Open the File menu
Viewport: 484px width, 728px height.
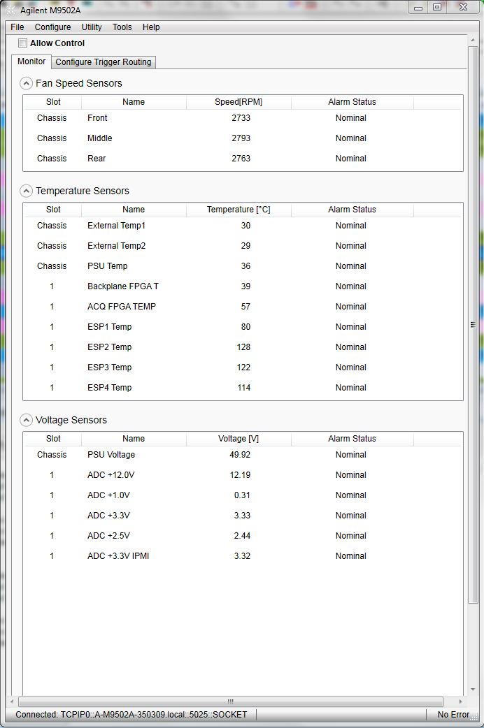pyautogui.click(x=17, y=27)
